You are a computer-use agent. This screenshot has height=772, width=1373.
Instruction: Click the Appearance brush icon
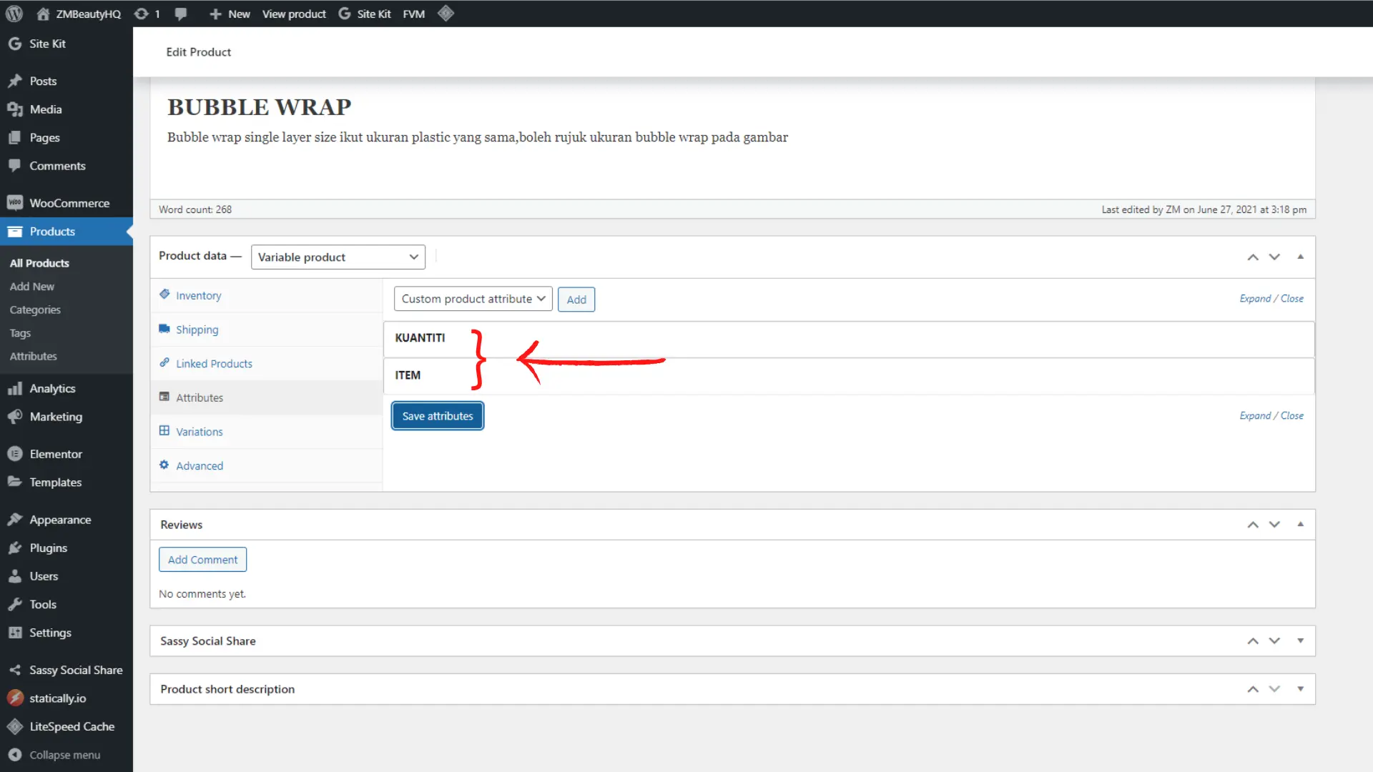pos(14,520)
